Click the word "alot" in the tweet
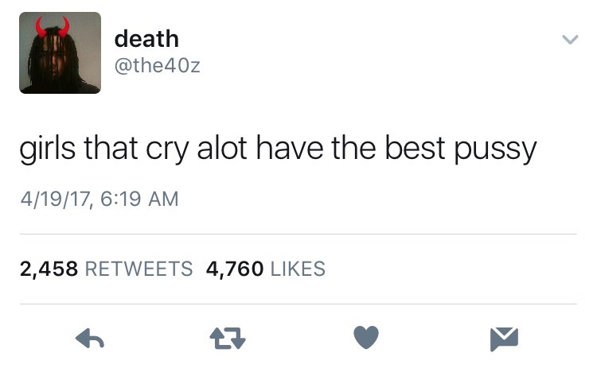This screenshot has width=597, height=372. tap(222, 148)
